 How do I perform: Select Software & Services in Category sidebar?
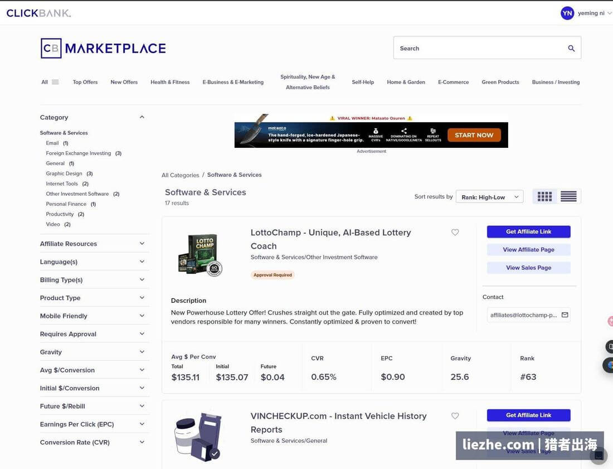(x=64, y=133)
